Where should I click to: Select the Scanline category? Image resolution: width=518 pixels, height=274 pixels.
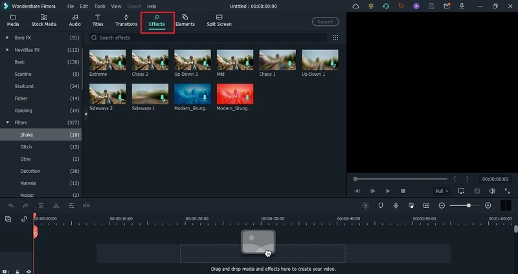pyautogui.click(x=41, y=74)
